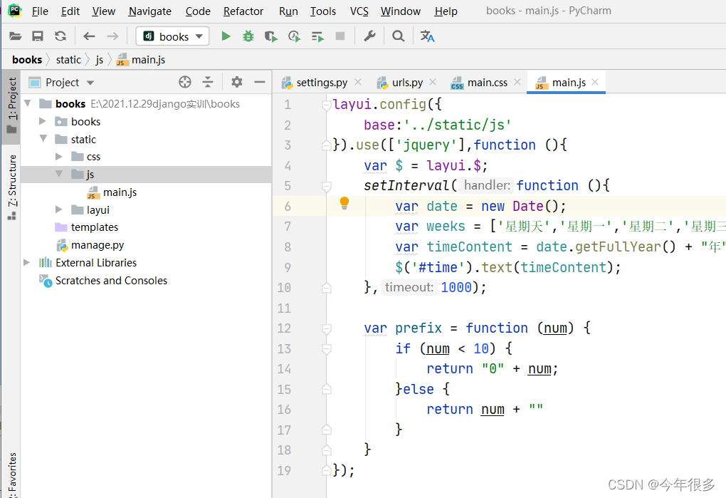Click the Synchronize refresh icon

[60, 36]
